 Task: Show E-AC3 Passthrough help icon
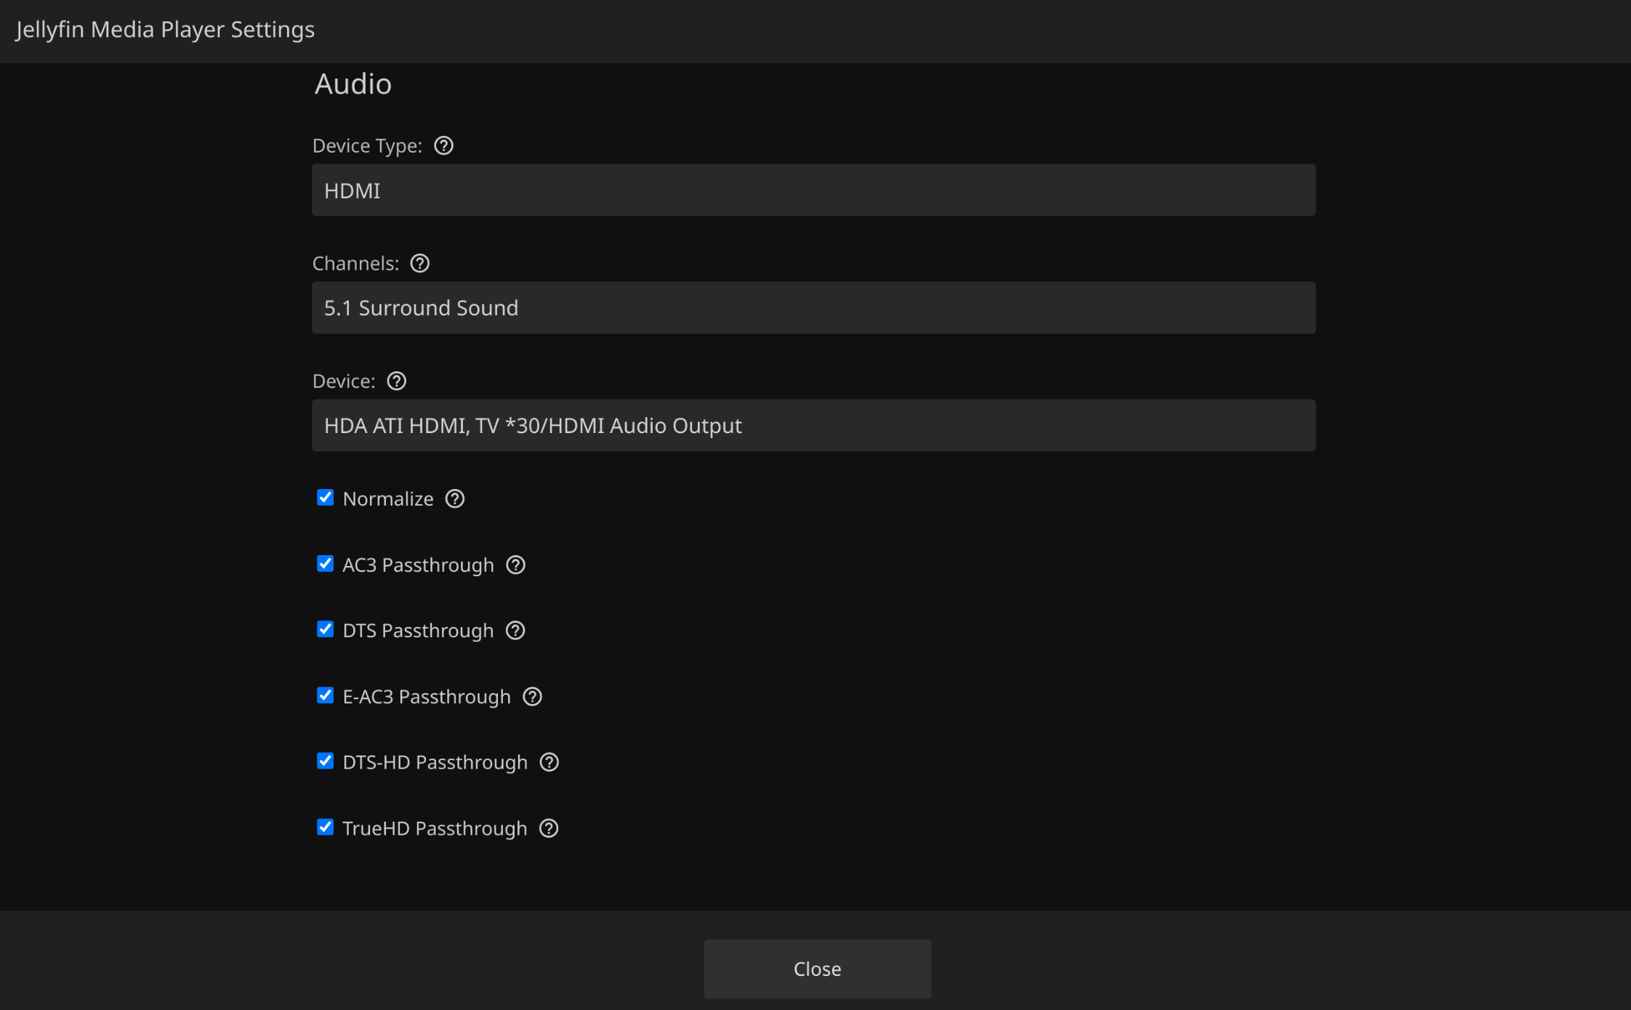(x=532, y=697)
